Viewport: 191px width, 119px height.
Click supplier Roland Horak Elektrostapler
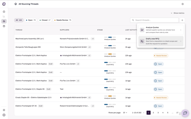click(x=74, y=106)
